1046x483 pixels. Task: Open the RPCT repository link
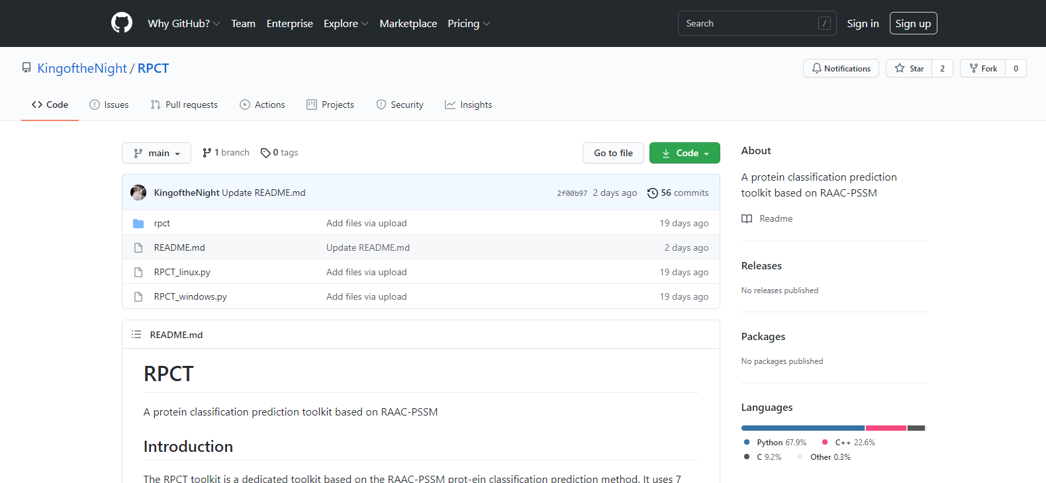pyautogui.click(x=153, y=68)
